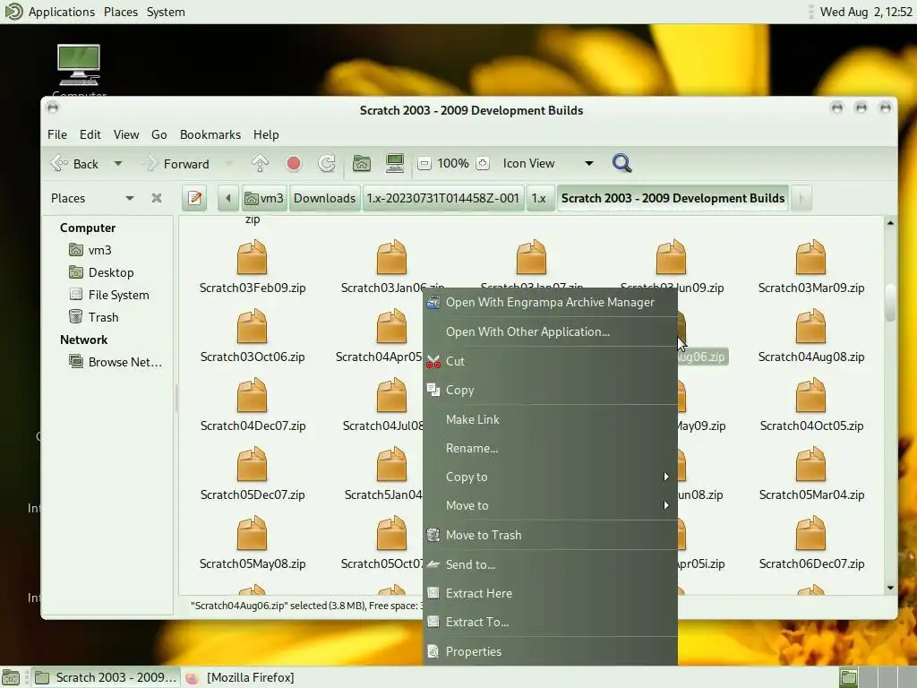Choose Copy from context menu

coord(550,391)
